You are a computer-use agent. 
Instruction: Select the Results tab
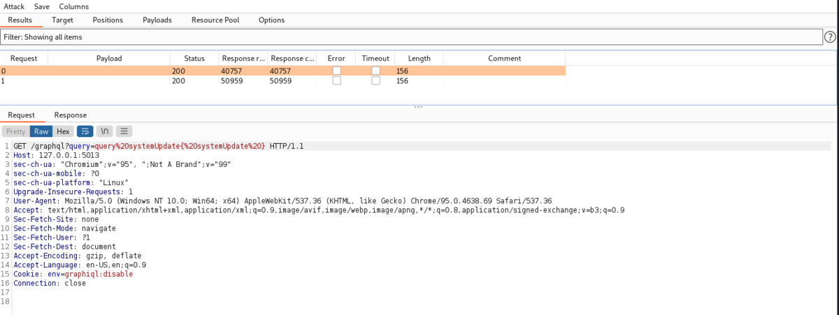(x=20, y=20)
